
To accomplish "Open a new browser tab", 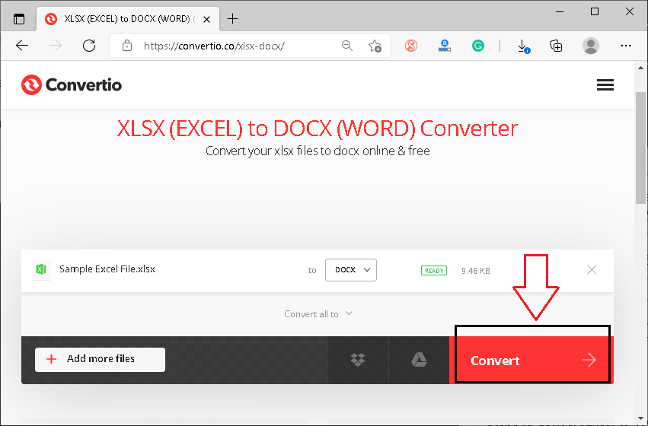I will coord(233,18).
